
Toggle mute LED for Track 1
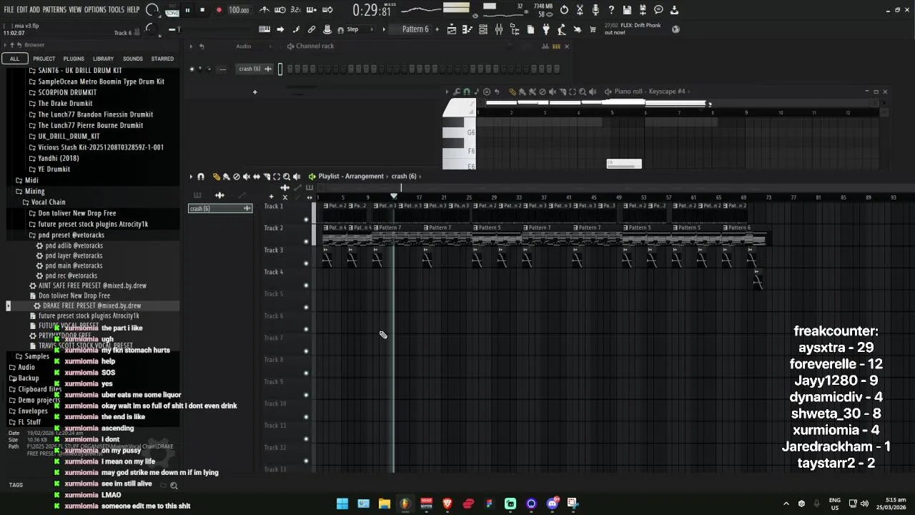(x=306, y=220)
